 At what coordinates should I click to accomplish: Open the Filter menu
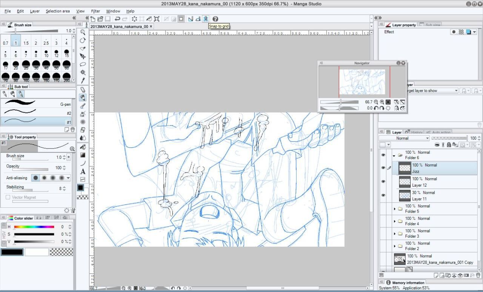point(95,11)
